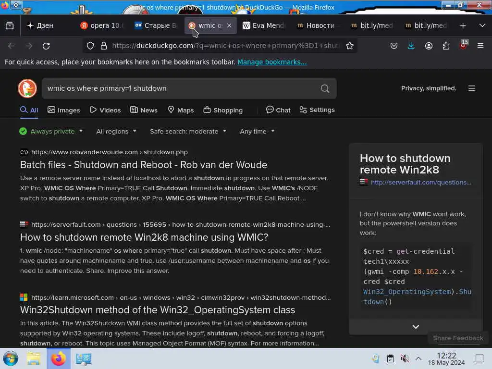Click the Manage bookmarks link
This screenshot has height=369, width=492.
[272, 62]
